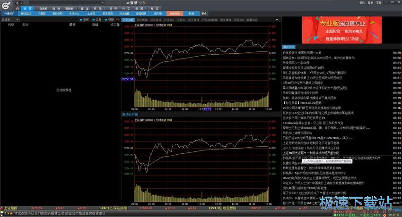This screenshot has width=402, height=217.
Task: Click the 联动分时图 label
Action: coord(130,114)
